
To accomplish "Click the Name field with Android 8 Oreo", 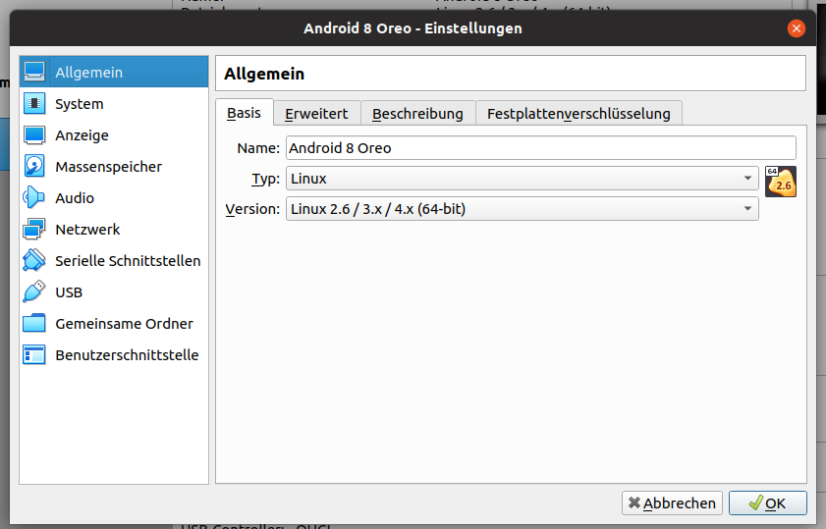I will [541, 148].
